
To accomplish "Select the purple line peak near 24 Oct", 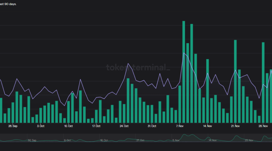I will pos(128,63).
